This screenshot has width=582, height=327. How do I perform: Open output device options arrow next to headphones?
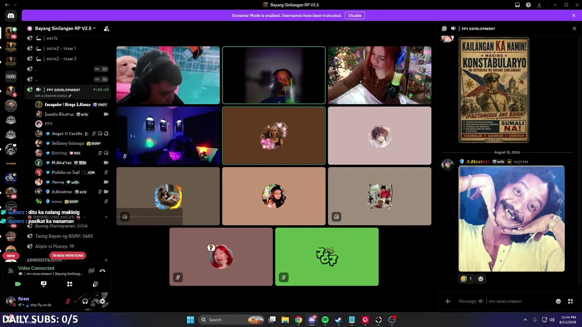click(92, 301)
